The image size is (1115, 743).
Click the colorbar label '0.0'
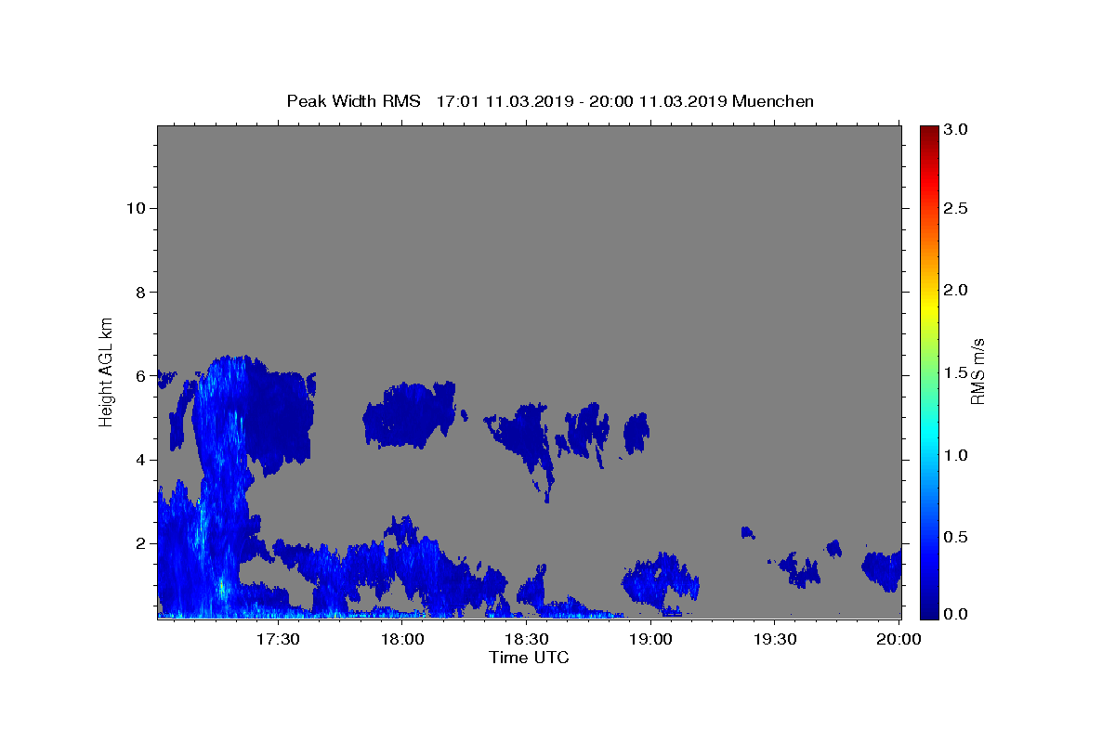click(957, 614)
